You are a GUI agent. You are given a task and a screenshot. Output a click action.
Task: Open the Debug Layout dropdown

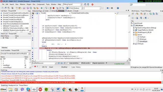[81, 5]
